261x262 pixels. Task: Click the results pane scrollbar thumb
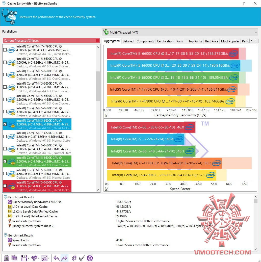[255, 201]
